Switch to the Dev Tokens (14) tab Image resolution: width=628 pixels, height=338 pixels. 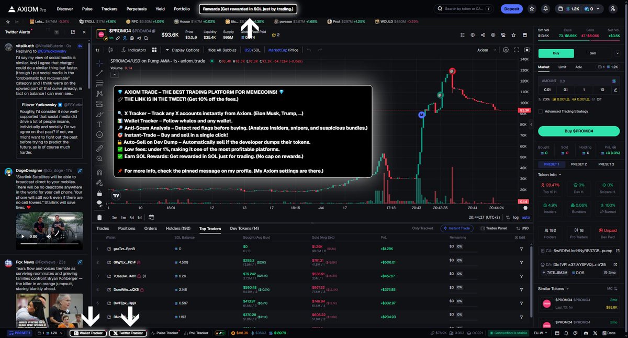(x=244, y=228)
